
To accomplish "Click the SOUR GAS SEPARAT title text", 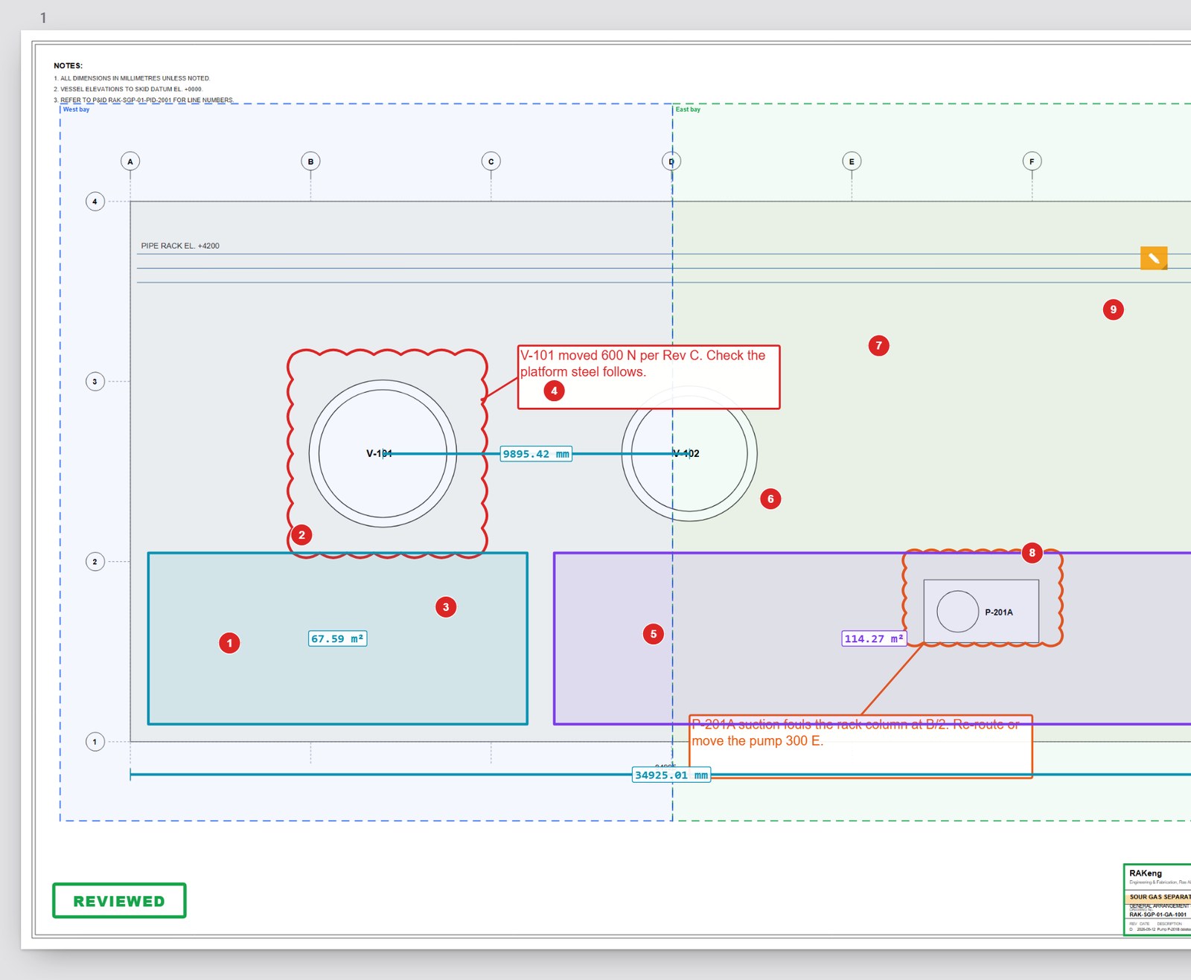I will pyautogui.click(x=1160, y=897).
